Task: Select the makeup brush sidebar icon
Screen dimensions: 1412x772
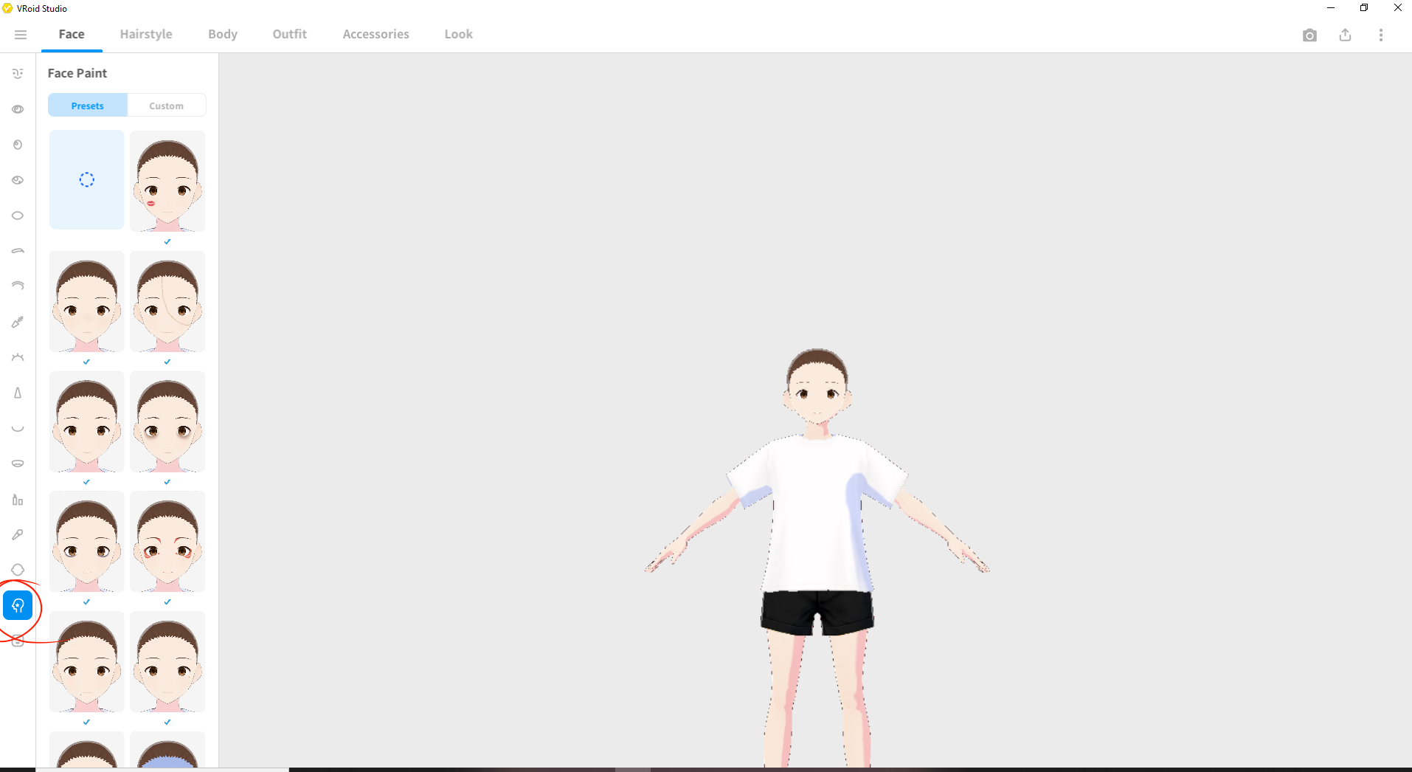Action: coord(18,534)
